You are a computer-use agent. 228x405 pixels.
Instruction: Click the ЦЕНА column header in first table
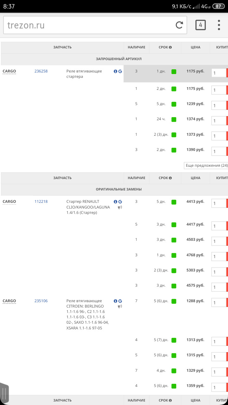tap(195, 47)
